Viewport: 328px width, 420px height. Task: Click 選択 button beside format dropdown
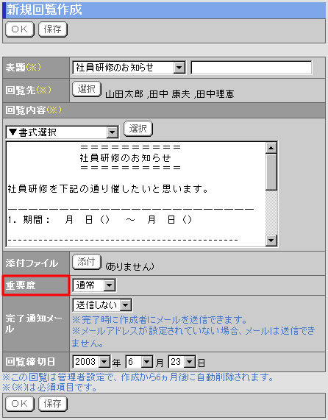(138, 129)
